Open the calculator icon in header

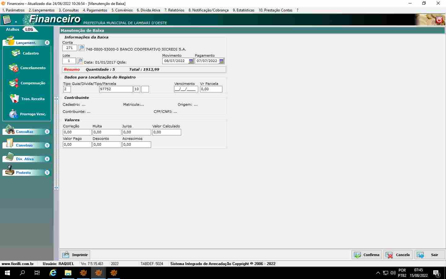(7, 20)
